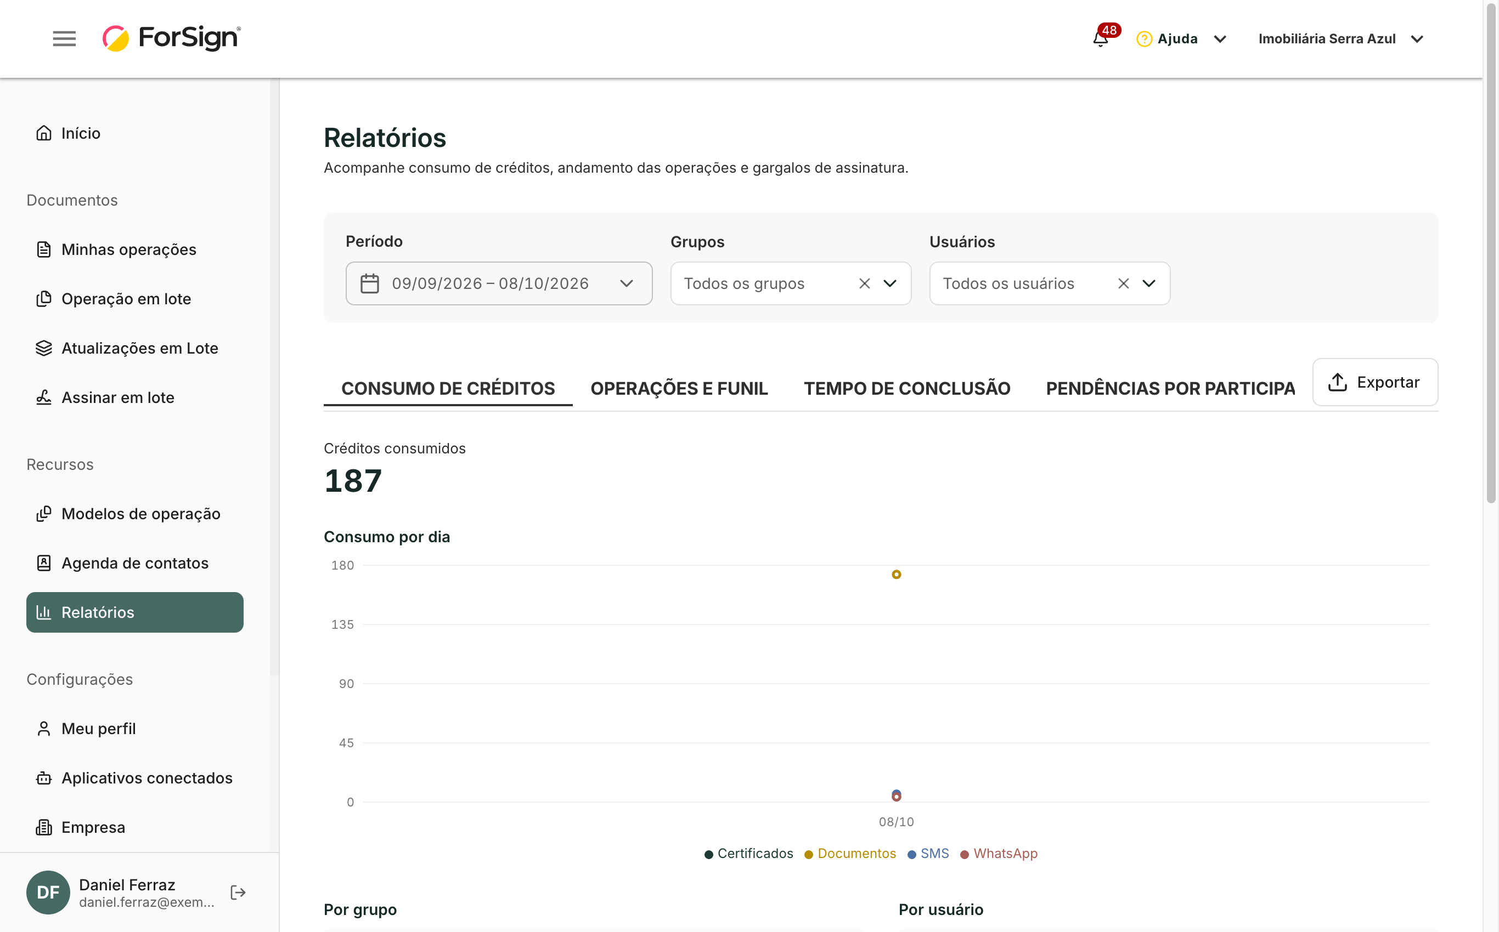Expand the Grupos dropdown arrow

click(x=889, y=283)
